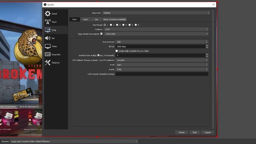Select Ses Parçası track 6
This screenshot has height=144, width=256.
[x=136, y=25]
